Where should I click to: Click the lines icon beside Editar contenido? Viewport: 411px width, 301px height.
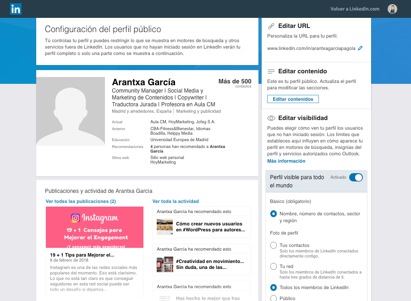(270, 71)
